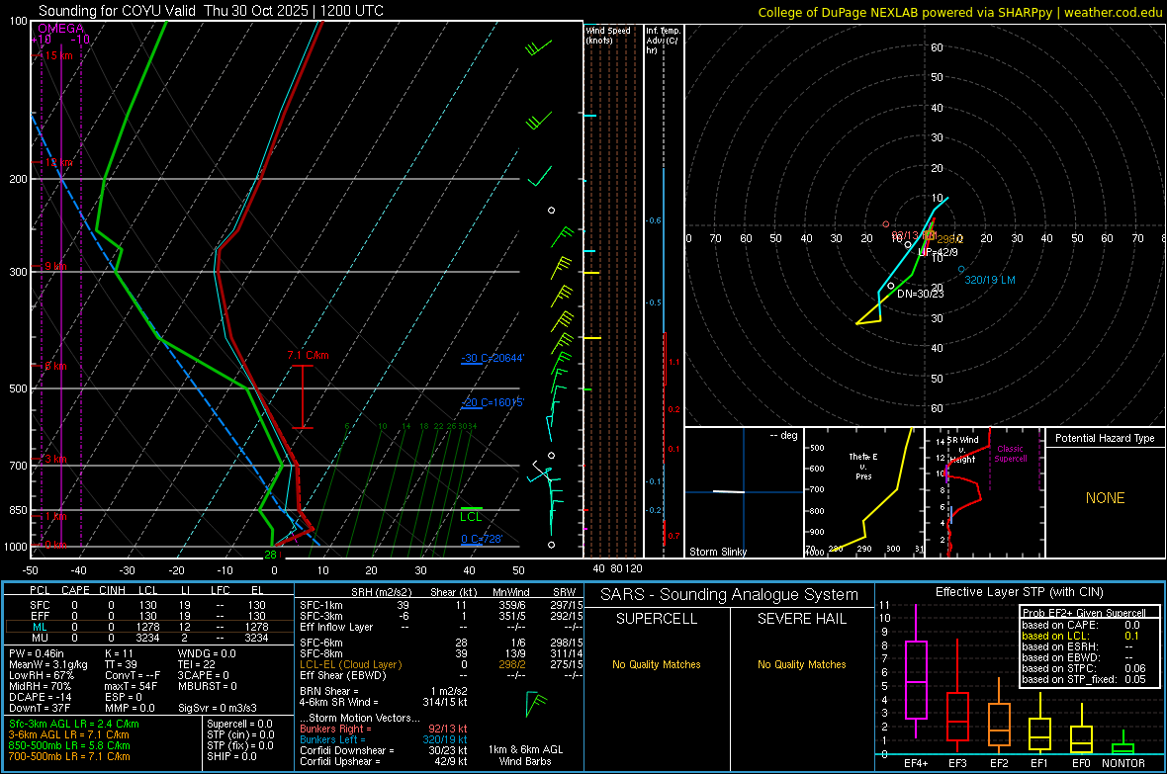The image size is (1167, 774).
Task: Click the sounding title for COYU
Action: tap(212, 11)
